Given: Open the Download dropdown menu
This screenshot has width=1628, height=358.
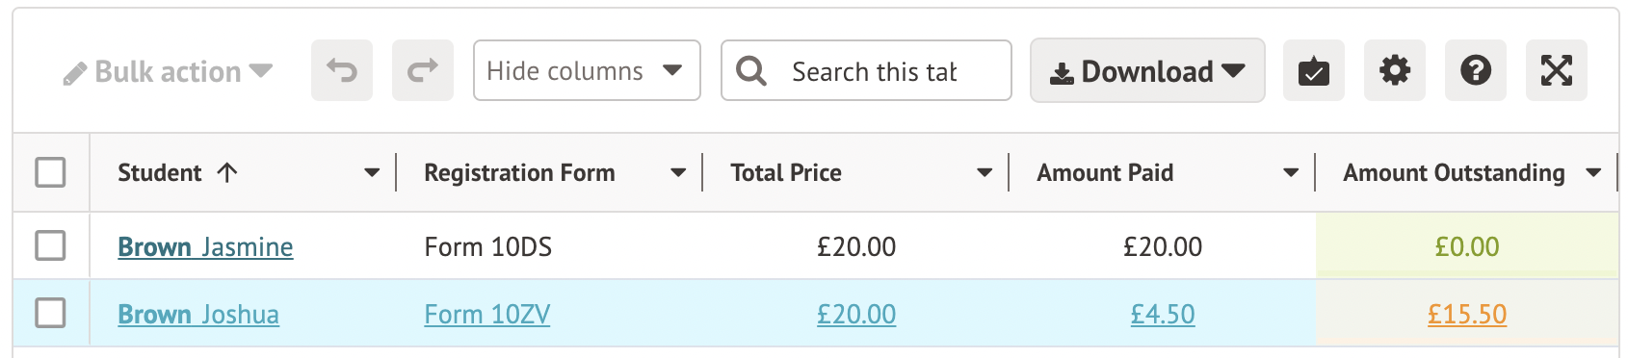Looking at the screenshot, I should pyautogui.click(x=1147, y=70).
